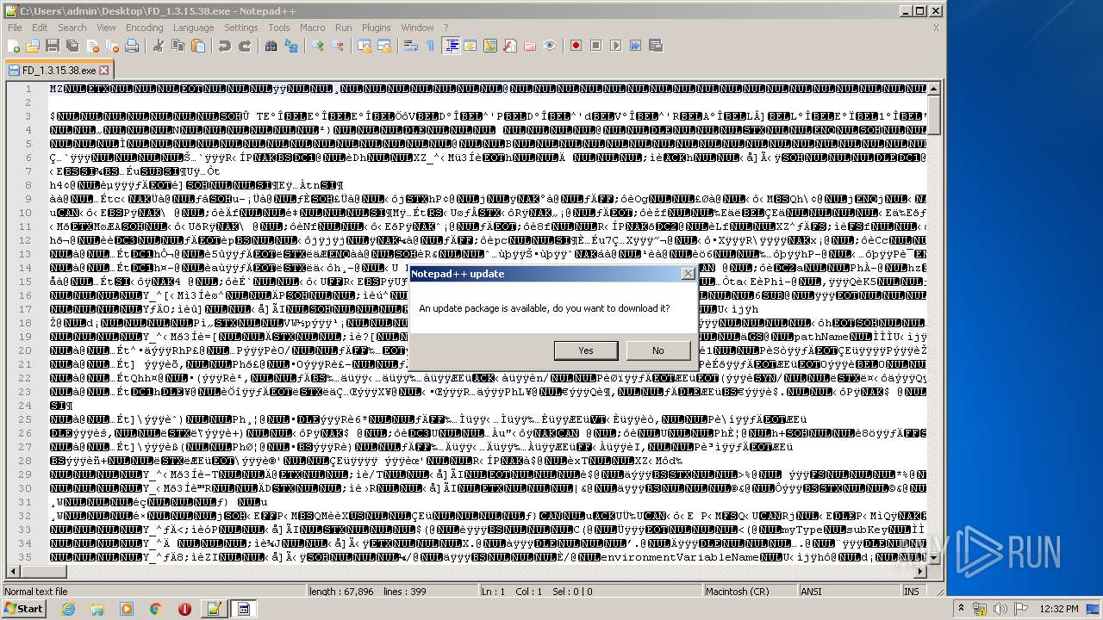Stop macro recording square icon
This screenshot has width=1103, height=620.
click(595, 46)
